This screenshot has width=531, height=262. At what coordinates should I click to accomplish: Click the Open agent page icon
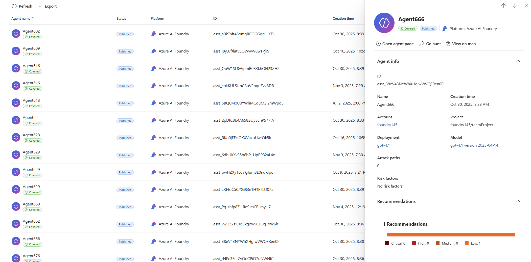click(378, 44)
